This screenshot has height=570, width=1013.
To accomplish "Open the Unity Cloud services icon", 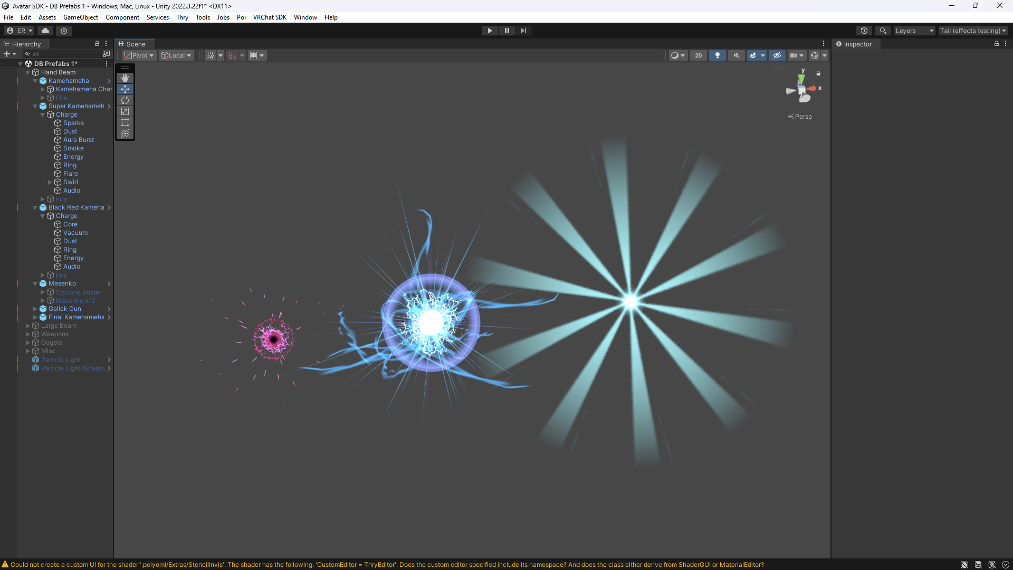I will 45,31.
